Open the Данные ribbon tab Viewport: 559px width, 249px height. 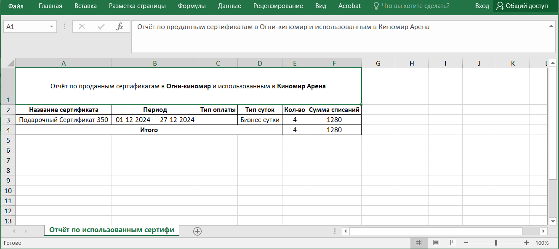click(x=229, y=6)
